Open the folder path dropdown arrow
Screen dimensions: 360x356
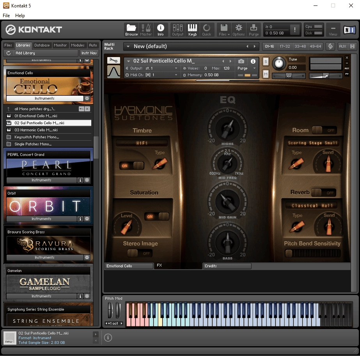tap(81, 109)
